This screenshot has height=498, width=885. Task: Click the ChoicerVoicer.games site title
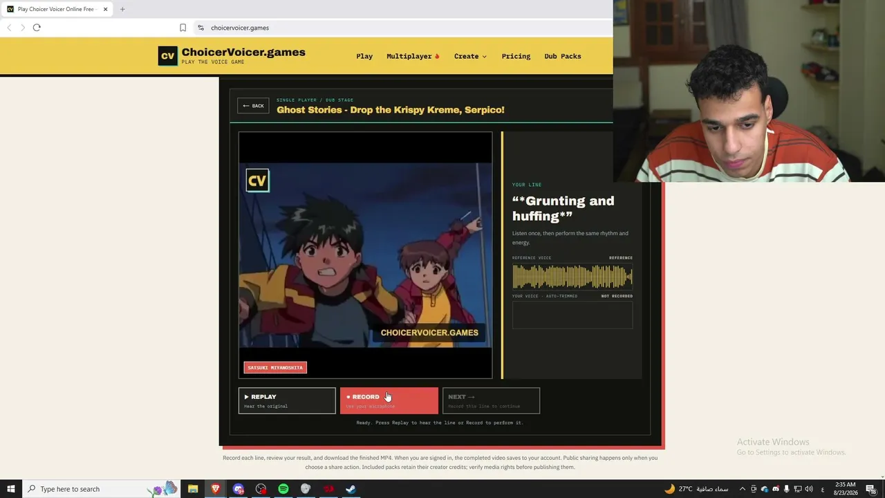(x=243, y=53)
